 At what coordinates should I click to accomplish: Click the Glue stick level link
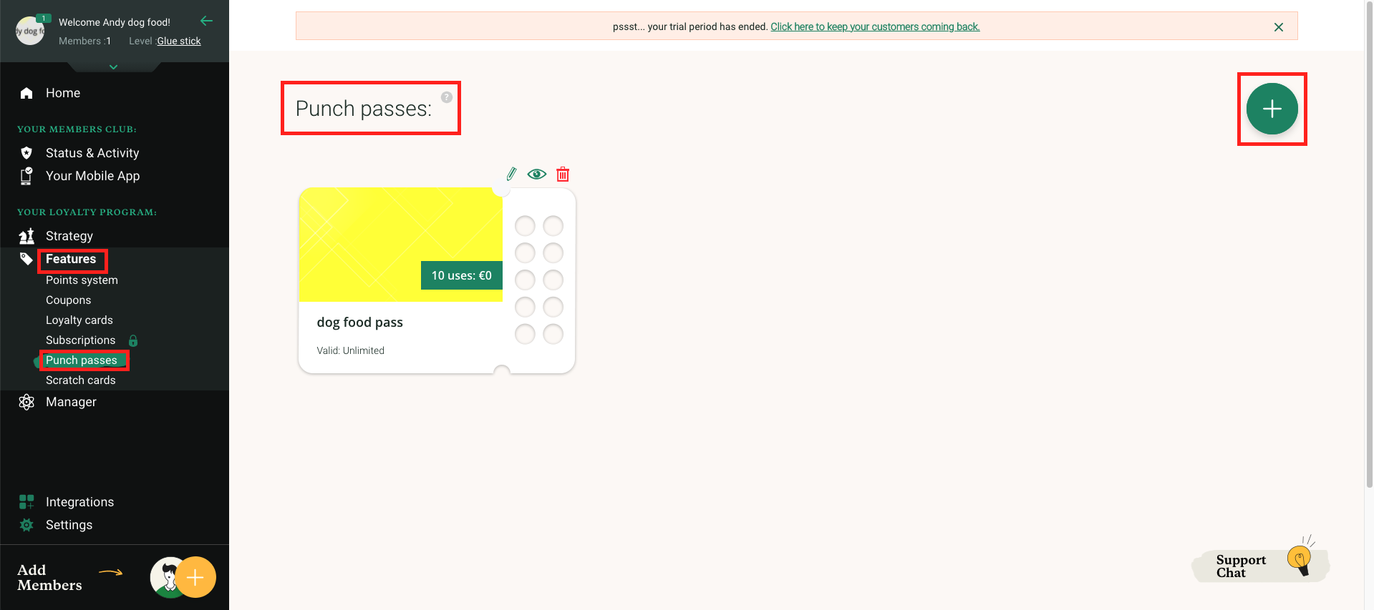[179, 41]
